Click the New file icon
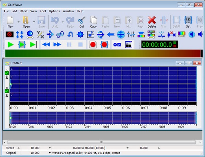Screen dimensions: 205x157 (10, 22)
